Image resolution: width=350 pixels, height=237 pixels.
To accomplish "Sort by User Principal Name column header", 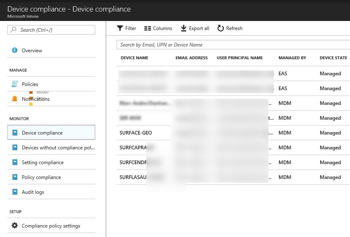I will tap(240, 58).
